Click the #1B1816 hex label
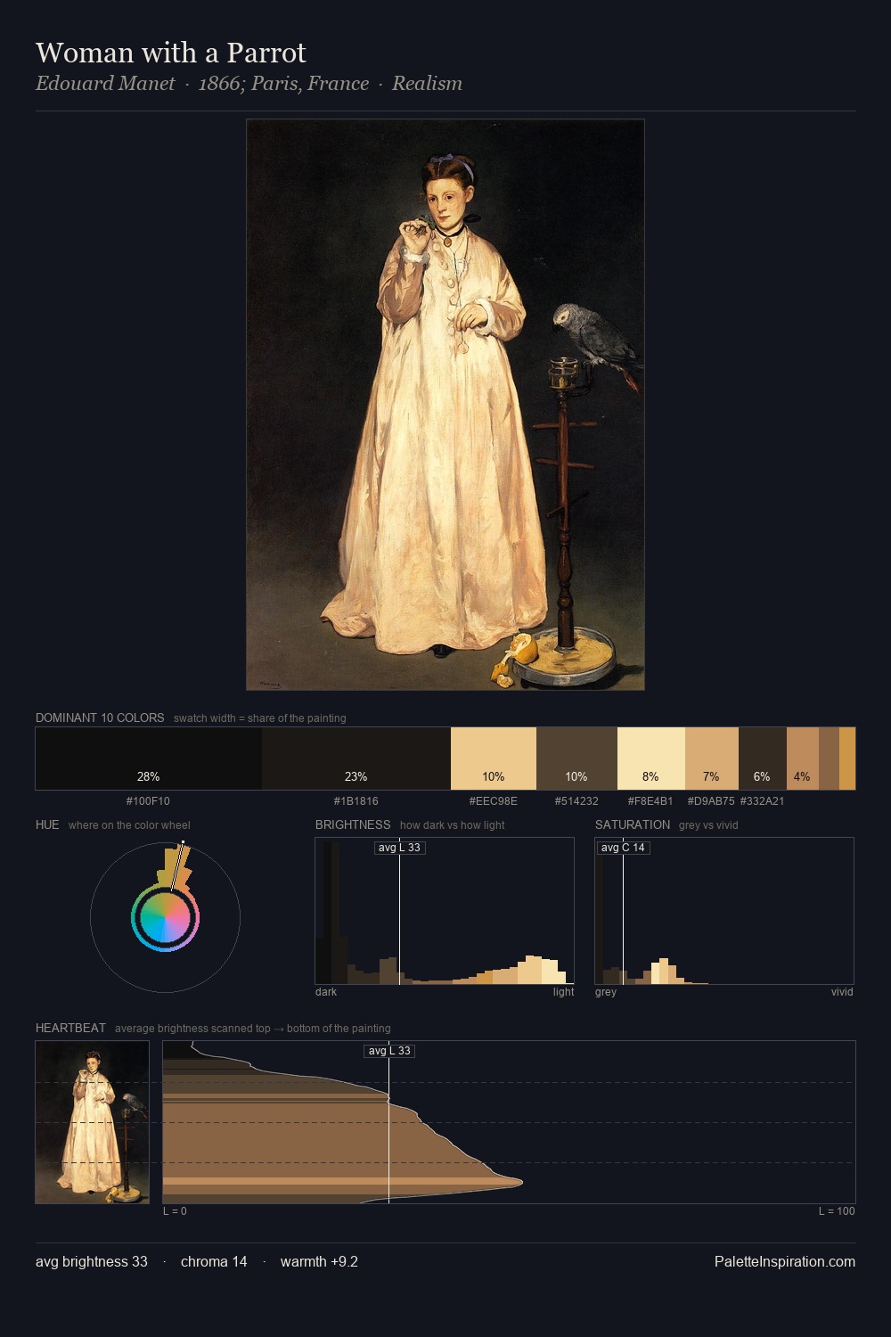The height and width of the screenshot is (1337, 891). tap(356, 801)
